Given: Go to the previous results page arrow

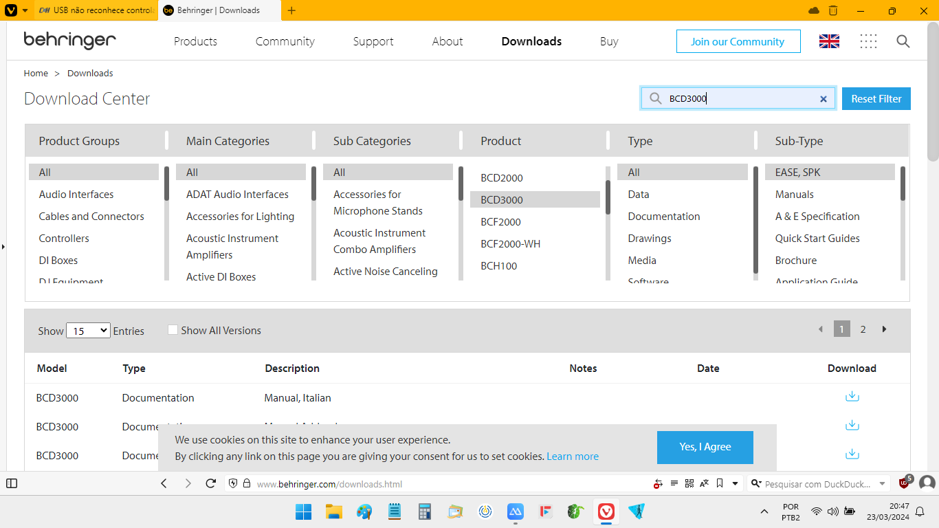Looking at the screenshot, I should [x=820, y=329].
